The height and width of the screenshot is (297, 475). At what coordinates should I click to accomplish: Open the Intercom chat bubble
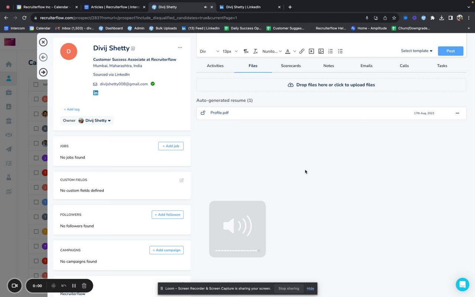pyautogui.click(x=462, y=284)
